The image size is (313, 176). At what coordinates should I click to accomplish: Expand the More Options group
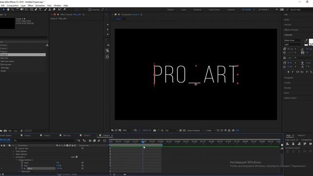pyautogui.click(x=14, y=154)
